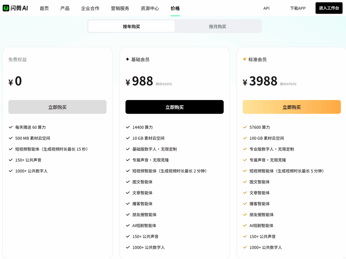
Task: Click 立即购买 for the ¥3988 标准会员
Action: coord(292,107)
